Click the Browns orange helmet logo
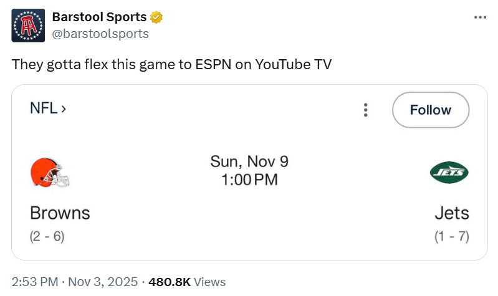 point(50,173)
